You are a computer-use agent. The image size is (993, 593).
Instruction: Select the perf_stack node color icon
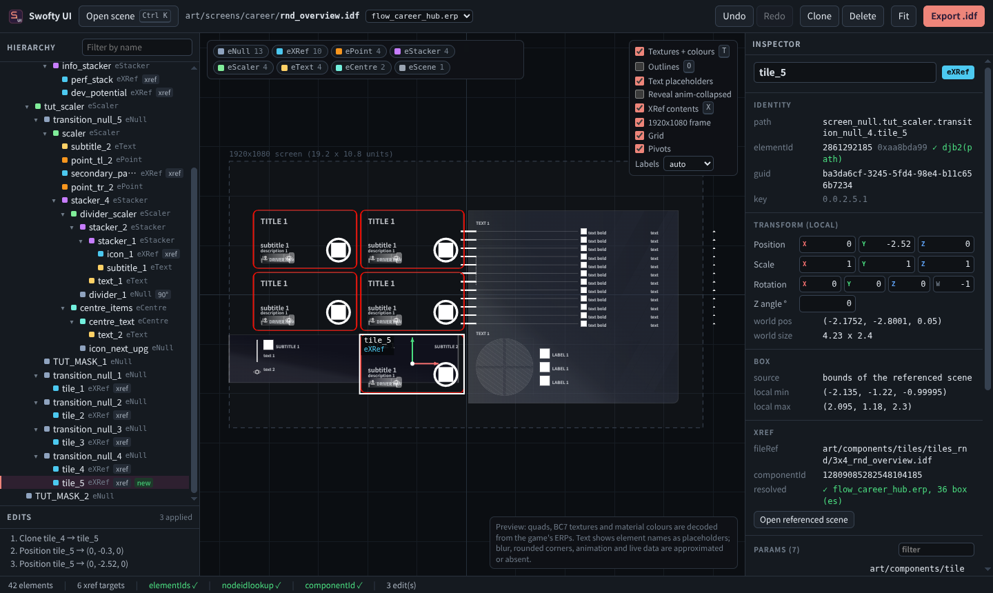click(65, 79)
